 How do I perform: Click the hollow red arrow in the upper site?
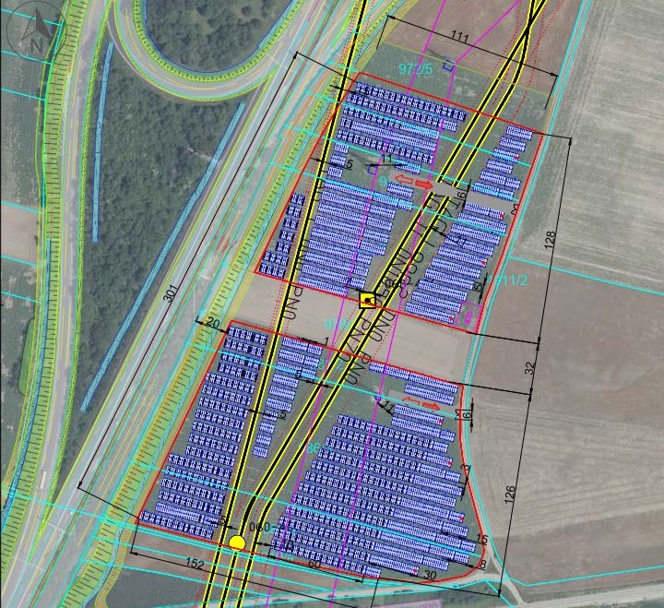pyautogui.click(x=404, y=180)
